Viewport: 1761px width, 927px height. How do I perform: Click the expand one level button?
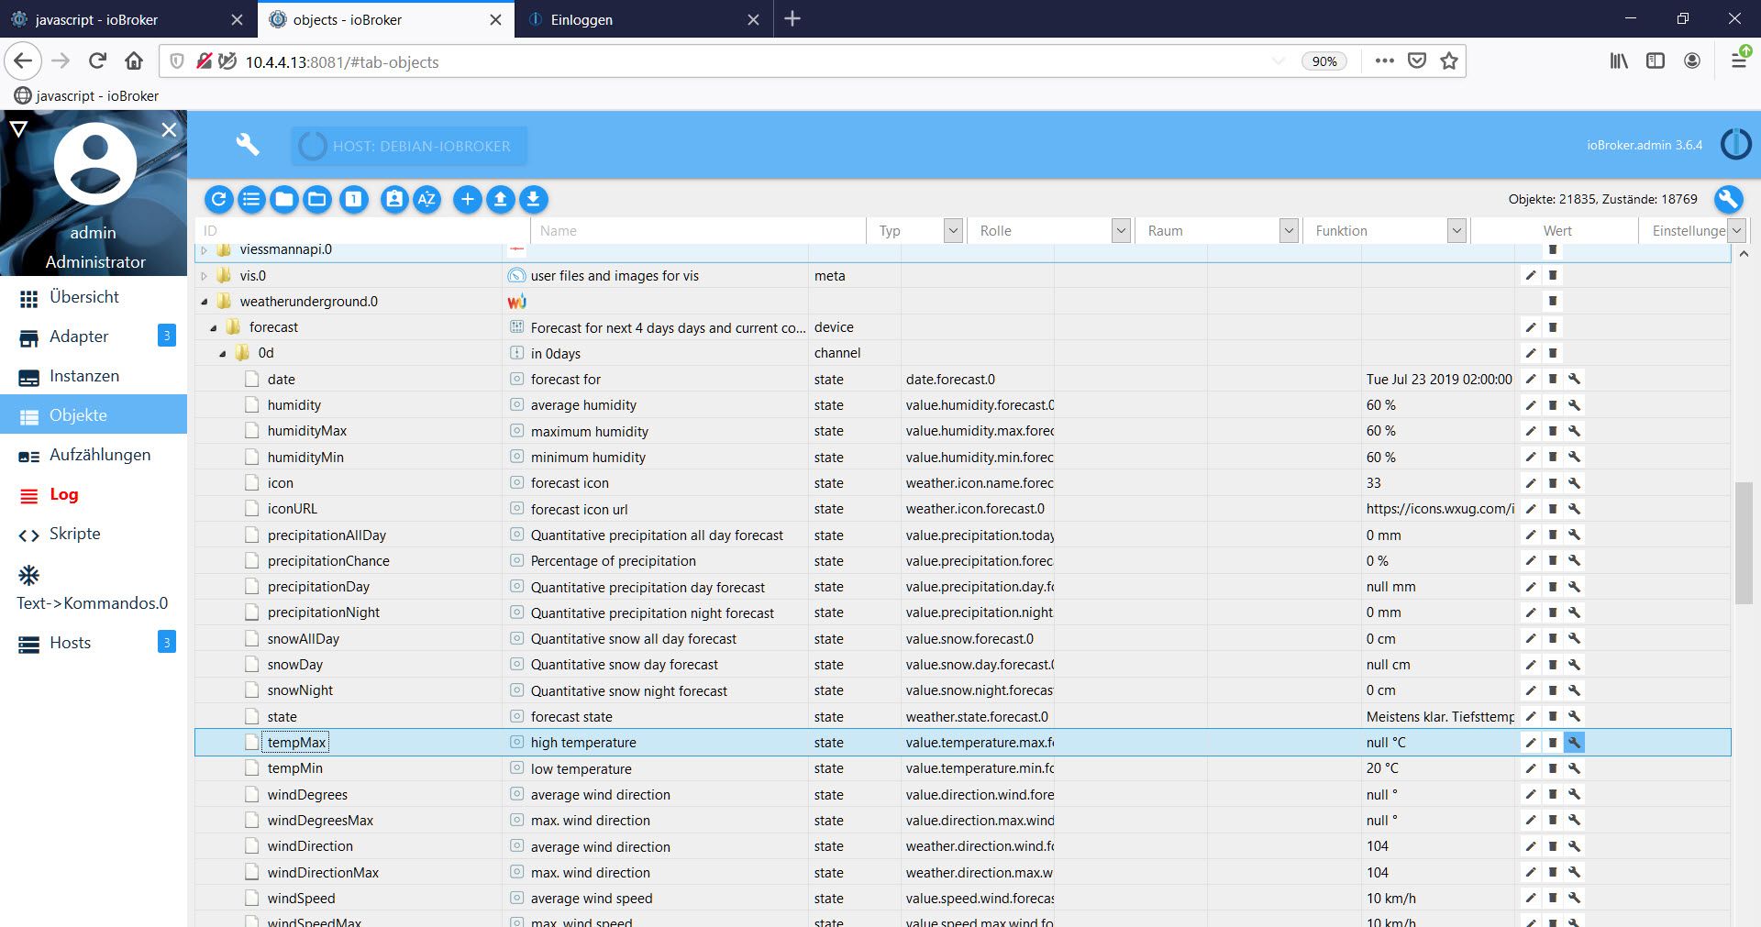pos(354,199)
